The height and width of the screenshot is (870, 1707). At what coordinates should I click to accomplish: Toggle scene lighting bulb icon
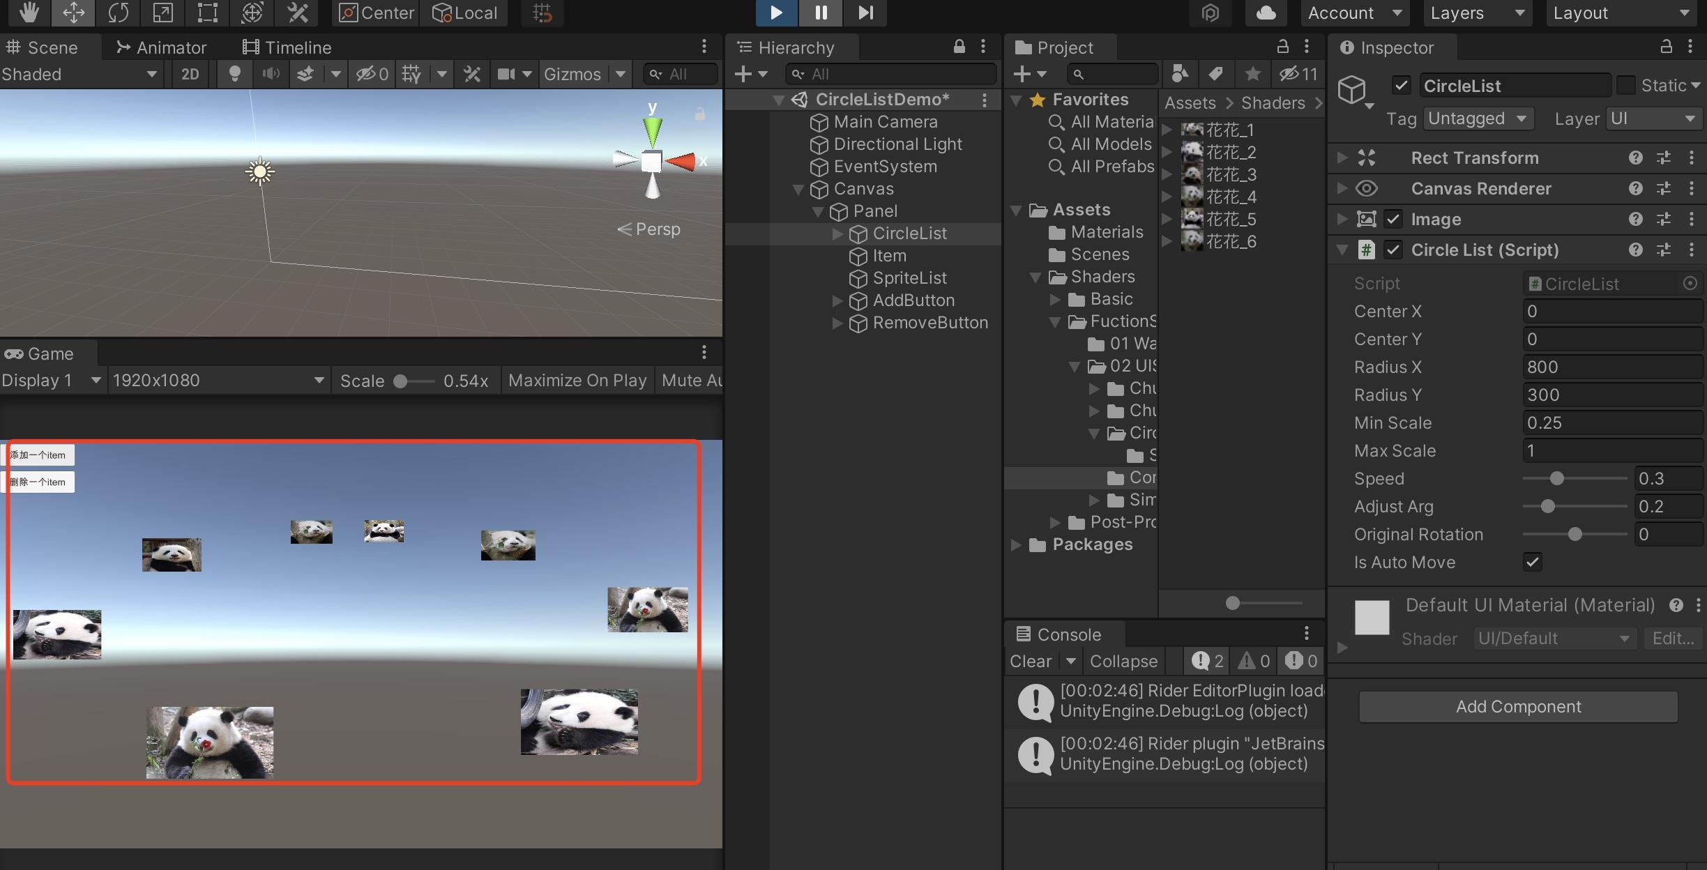tap(235, 74)
